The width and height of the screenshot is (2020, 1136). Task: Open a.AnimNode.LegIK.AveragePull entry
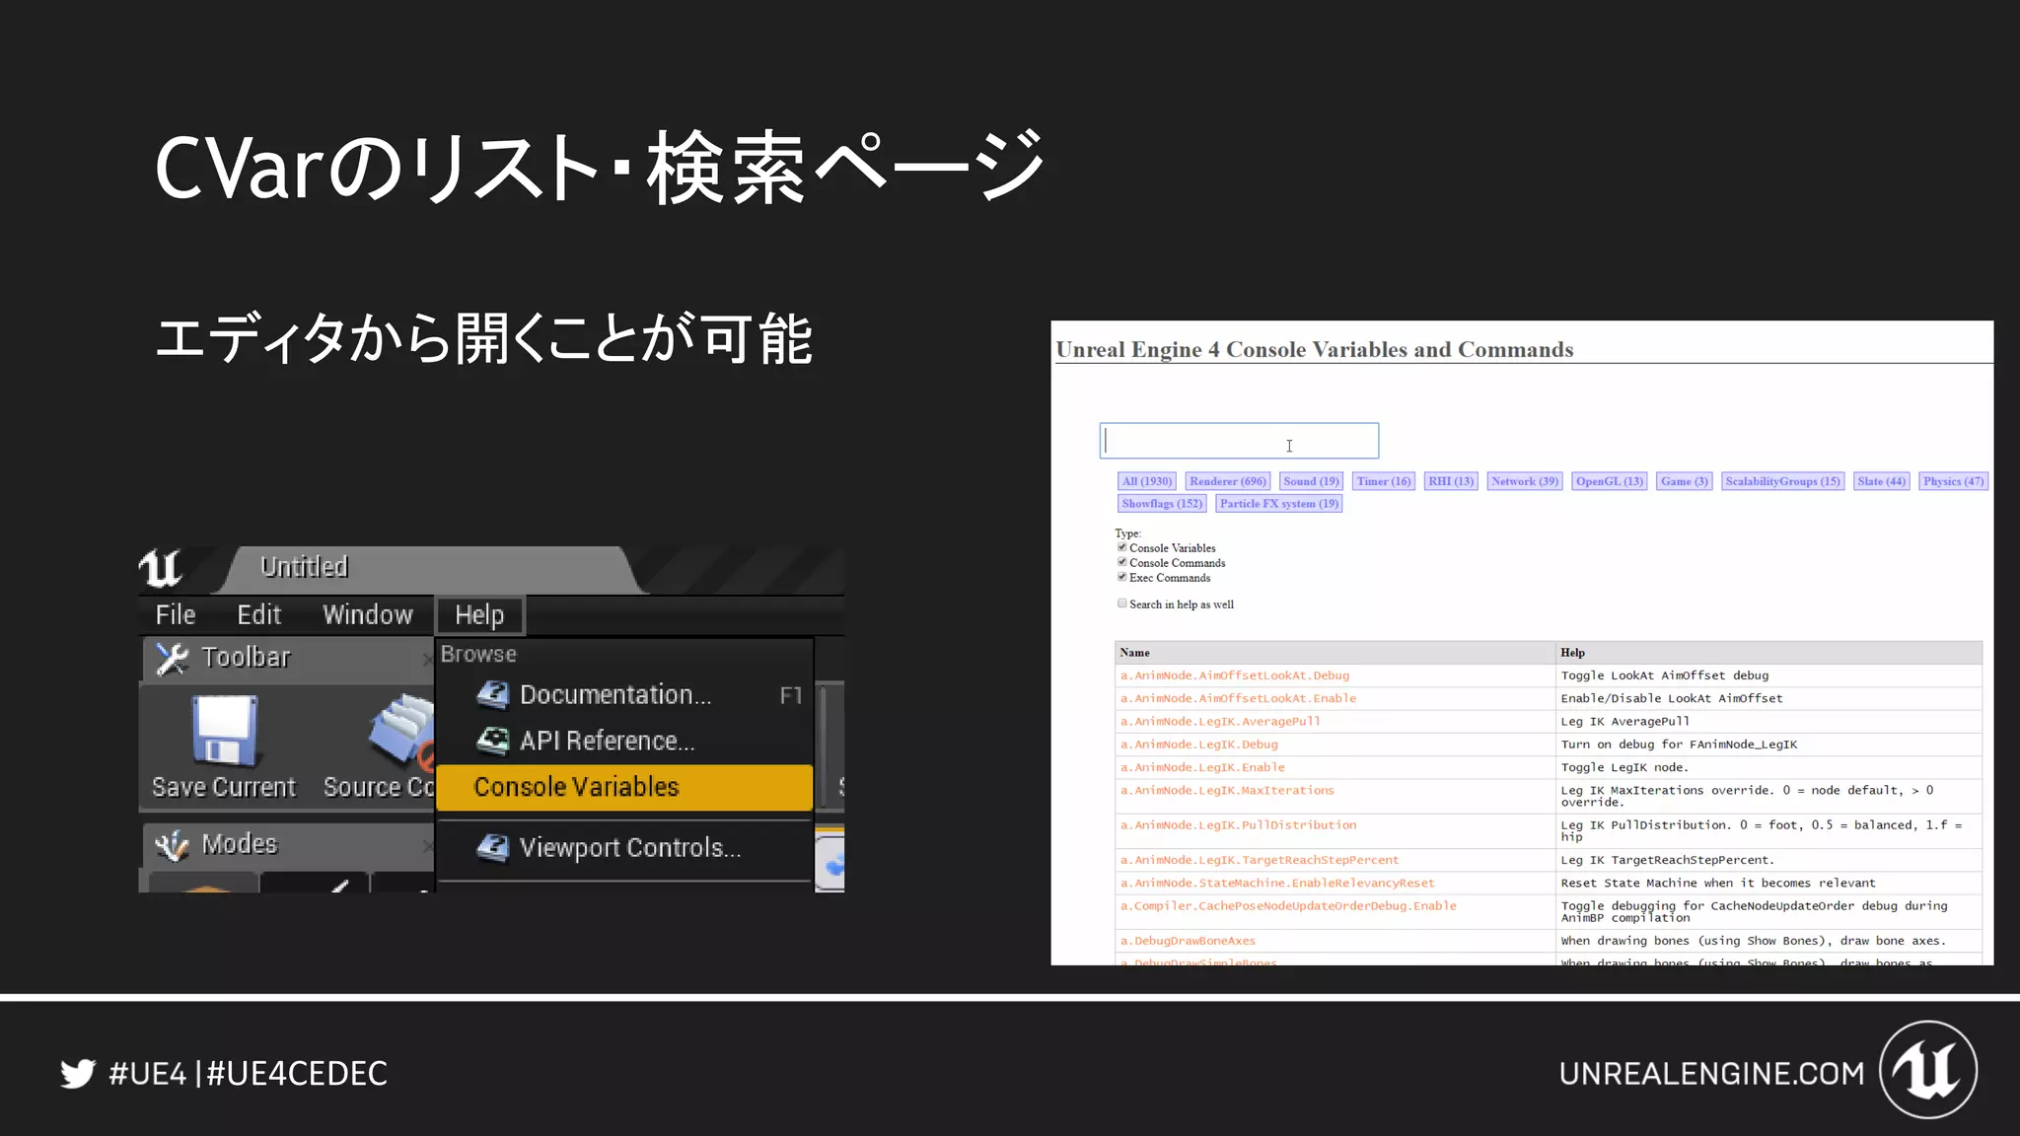tap(1220, 722)
